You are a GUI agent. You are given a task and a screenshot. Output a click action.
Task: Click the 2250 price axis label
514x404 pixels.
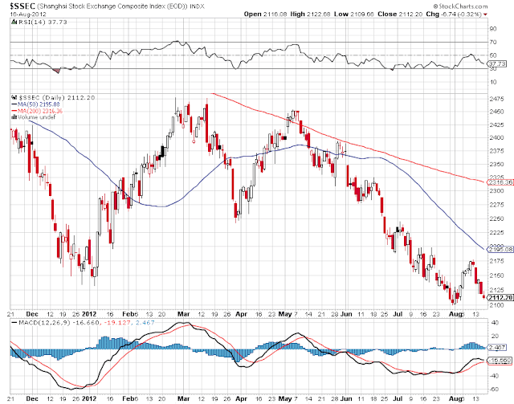496,218
